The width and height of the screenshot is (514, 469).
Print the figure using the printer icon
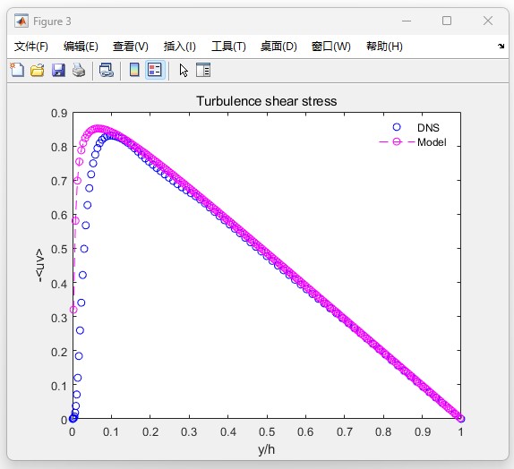[79, 70]
